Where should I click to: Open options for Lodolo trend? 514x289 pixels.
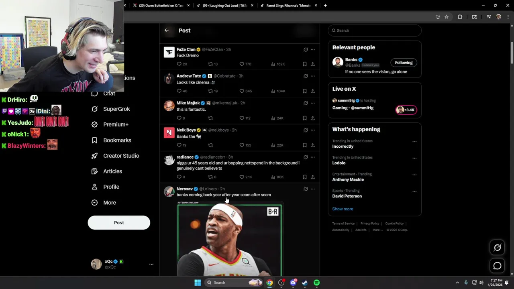point(414,158)
